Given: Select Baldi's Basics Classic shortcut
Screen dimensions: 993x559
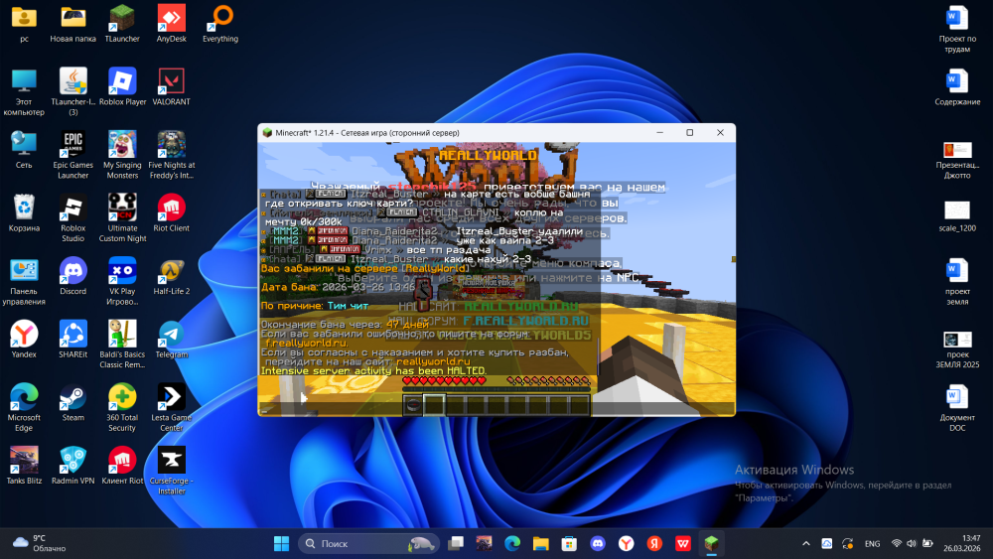Looking at the screenshot, I should 122,345.
